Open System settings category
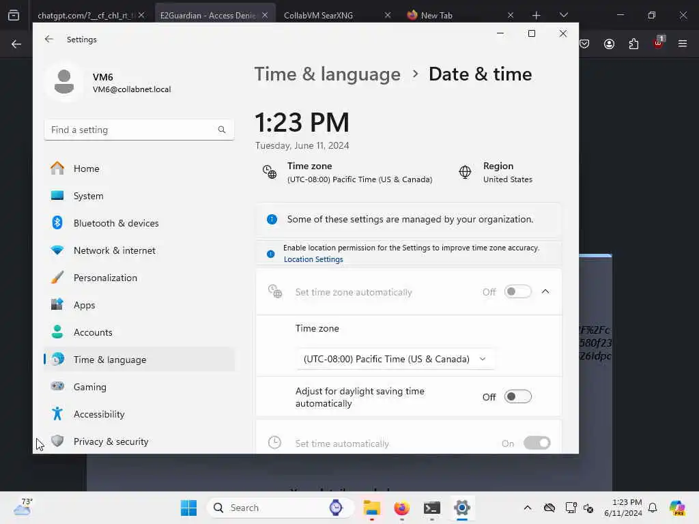This screenshot has width=699, height=524. 139,196
